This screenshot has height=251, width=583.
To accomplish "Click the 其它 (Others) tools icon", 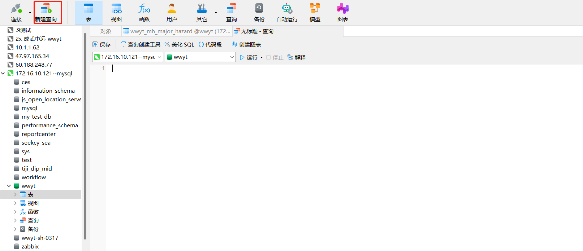I will pyautogui.click(x=202, y=13).
